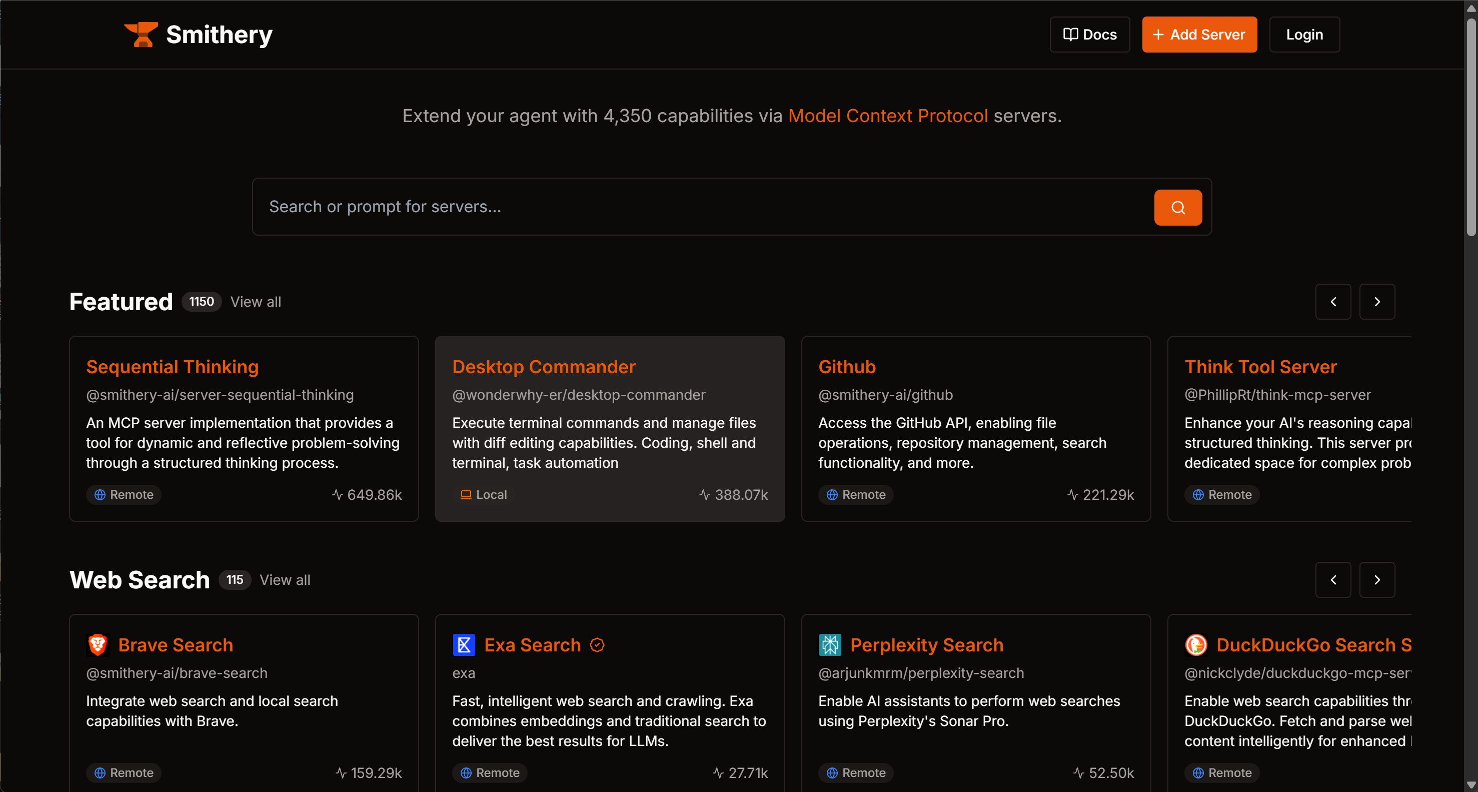Click globe icon on Github Remote tag

point(832,495)
